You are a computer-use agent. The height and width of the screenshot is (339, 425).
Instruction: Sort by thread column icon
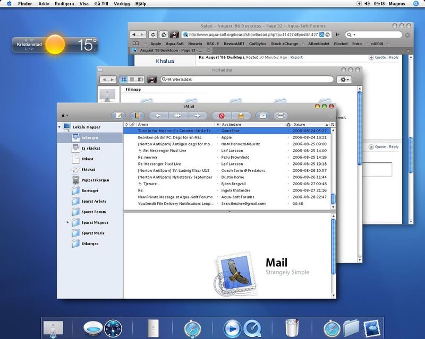coord(126,125)
